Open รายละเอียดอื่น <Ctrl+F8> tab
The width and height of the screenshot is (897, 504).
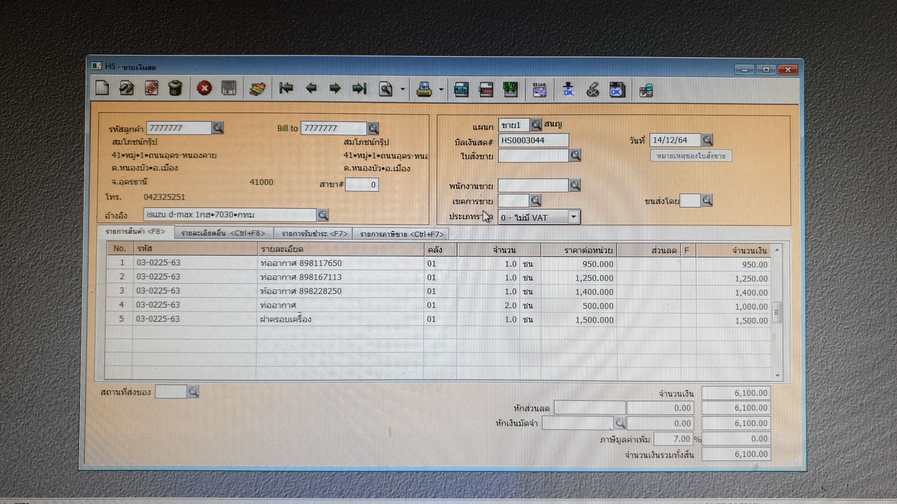(x=223, y=233)
